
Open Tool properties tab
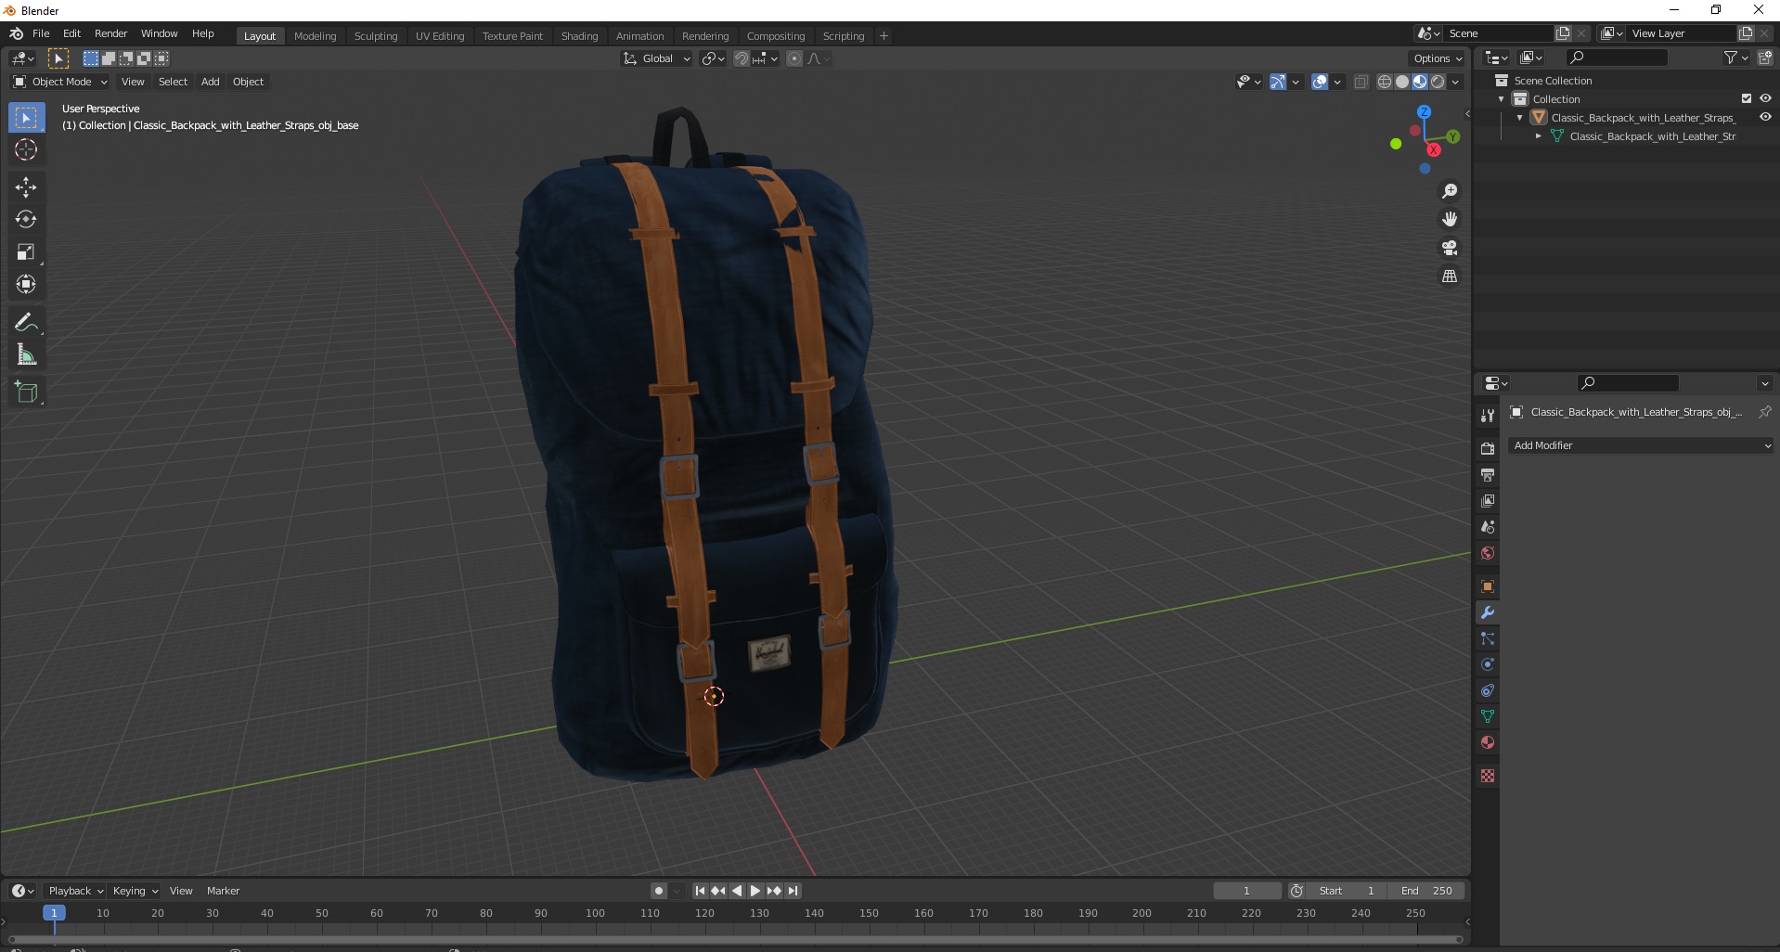[1488, 416]
